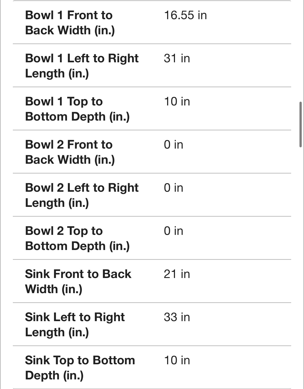Select the 33 in value

point(177,317)
